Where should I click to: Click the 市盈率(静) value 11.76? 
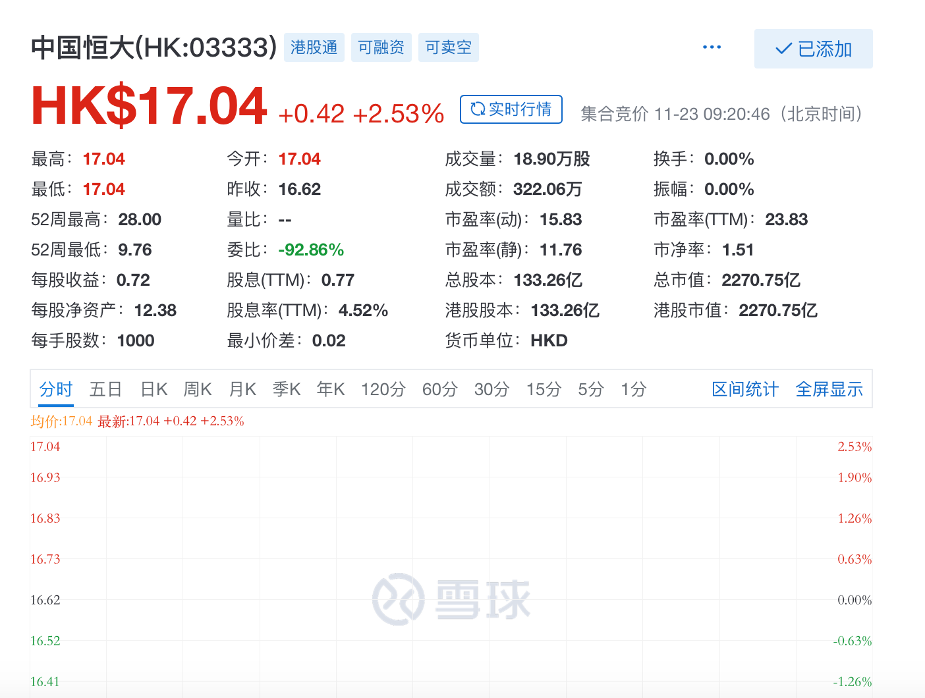(561, 250)
